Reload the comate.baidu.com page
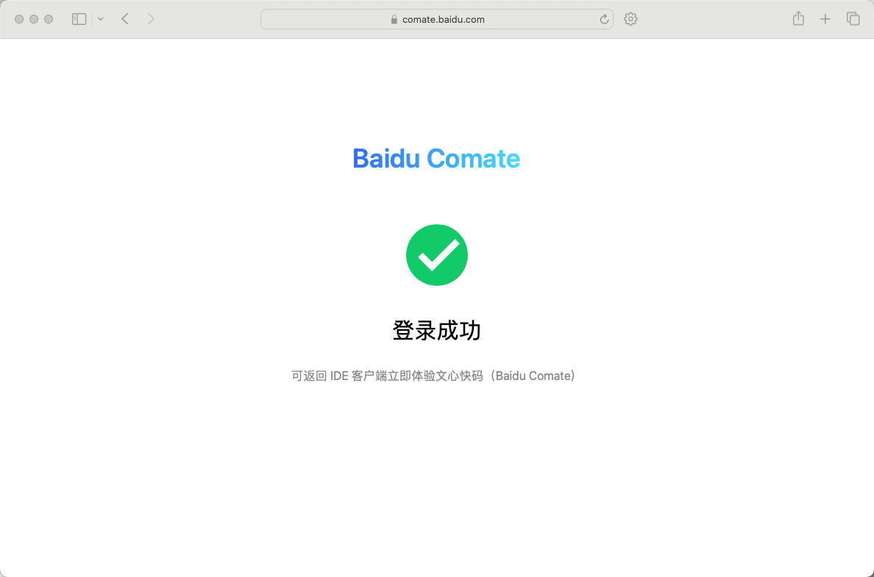Screen dimensions: 874x577 [x=604, y=20]
